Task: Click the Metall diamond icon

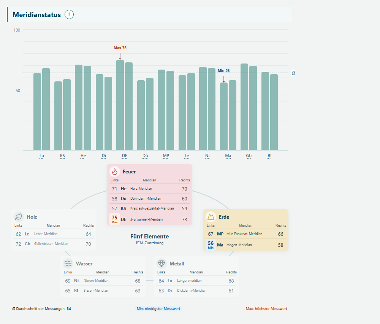Action: (161, 264)
